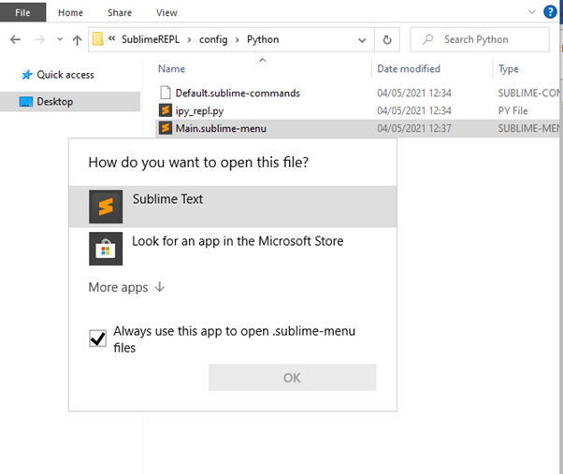Click the 04/05/2021 12:37 date cell

point(414,128)
